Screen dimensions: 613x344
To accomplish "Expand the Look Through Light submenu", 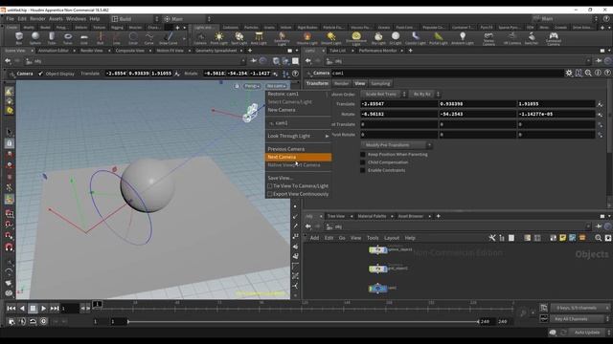I will pos(298,136).
